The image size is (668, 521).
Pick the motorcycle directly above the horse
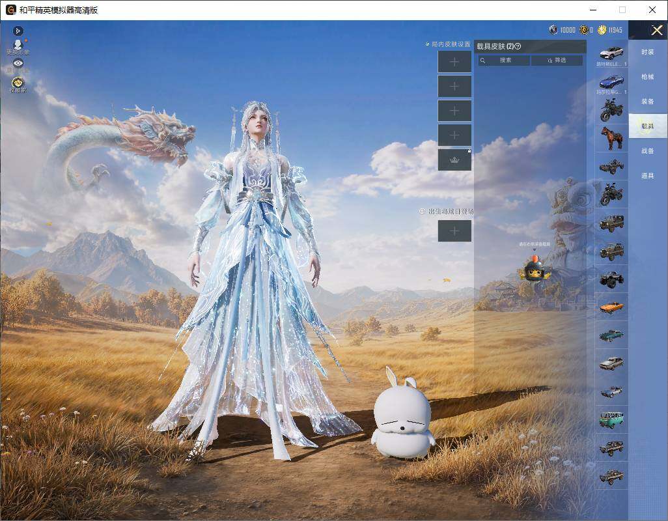click(611, 109)
